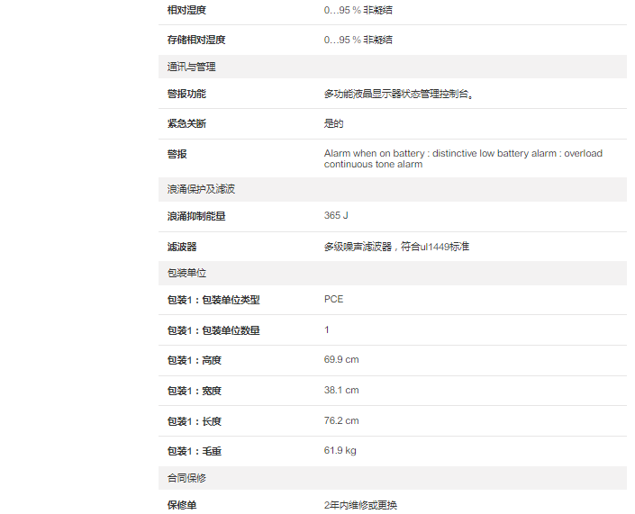635x514 pixels.
Task: Select the 存储相对湿度 row label
Action: pos(195,40)
